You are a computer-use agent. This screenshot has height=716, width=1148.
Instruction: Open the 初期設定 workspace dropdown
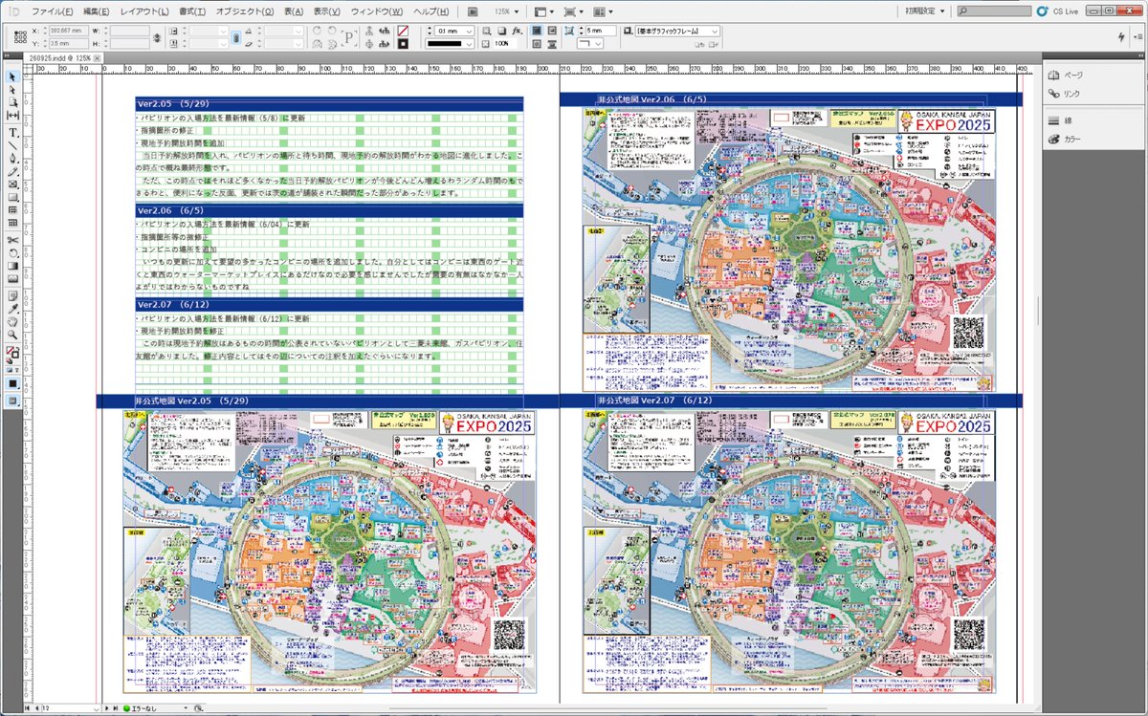click(x=925, y=11)
